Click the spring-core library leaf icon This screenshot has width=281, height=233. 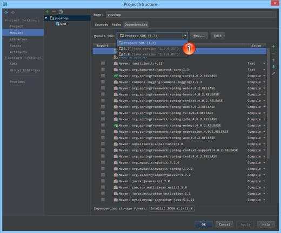pos(116,76)
